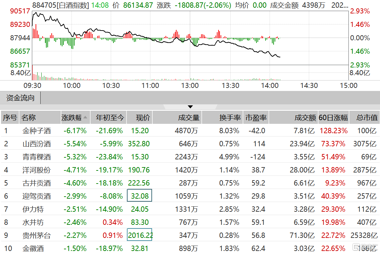Sort by the 成交量 column header

pos(177,117)
